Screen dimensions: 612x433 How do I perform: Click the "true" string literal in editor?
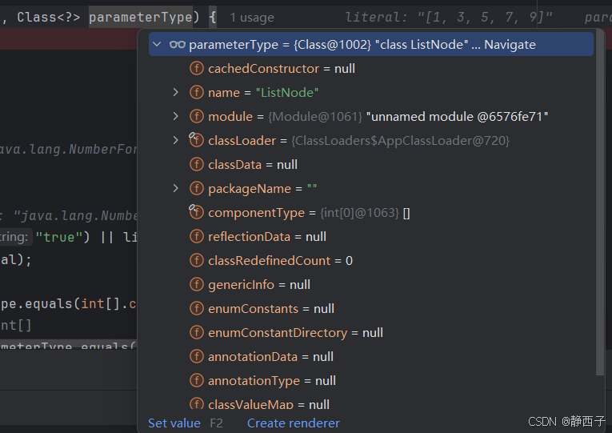[58, 237]
